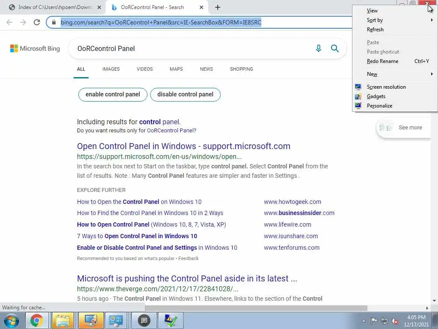Open the monitor with warning checkmark taskbar icon
438x329 pixels.
[x=171, y=320]
